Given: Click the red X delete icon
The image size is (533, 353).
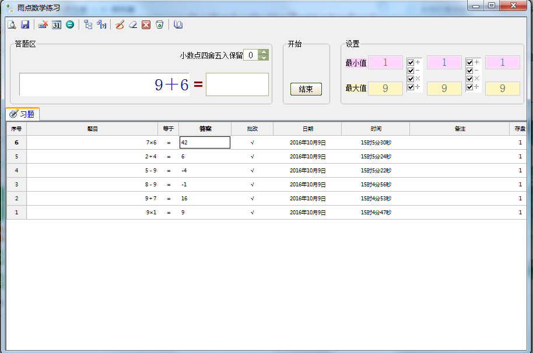Looking at the screenshot, I should pyautogui.click(x=146, y=24).
